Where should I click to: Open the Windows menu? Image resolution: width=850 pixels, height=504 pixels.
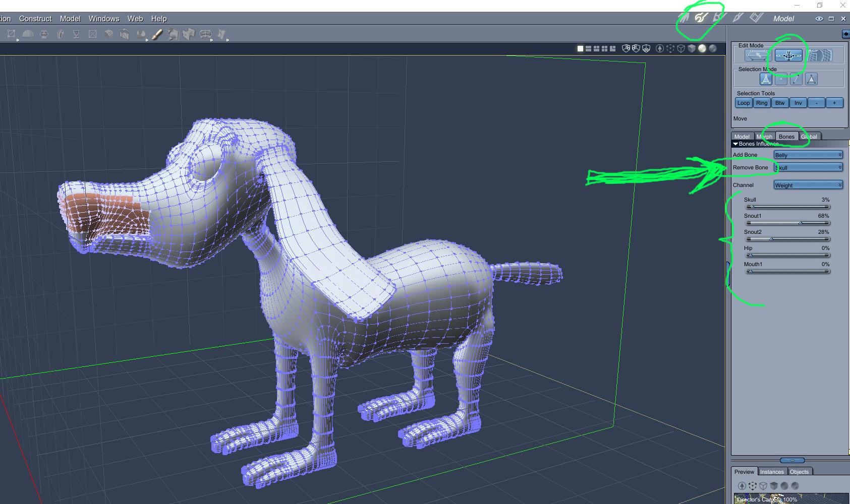[104, 19]
